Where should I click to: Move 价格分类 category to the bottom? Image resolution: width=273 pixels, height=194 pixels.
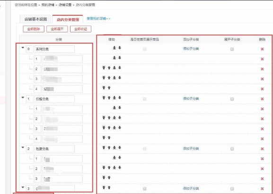tap(114, 97)
